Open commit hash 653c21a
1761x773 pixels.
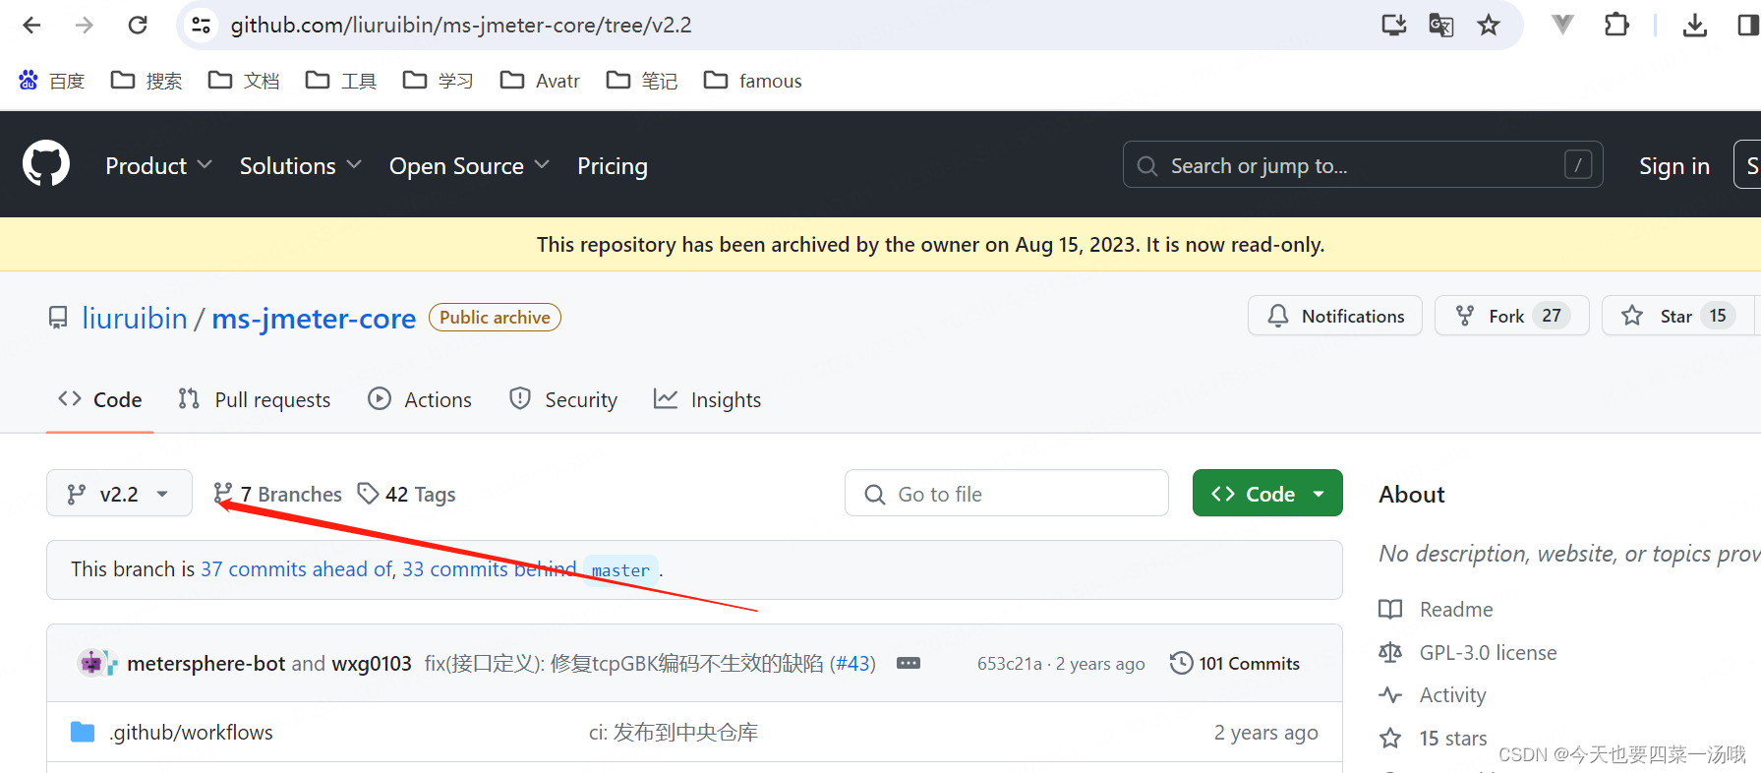click(x=1009, y=664)
